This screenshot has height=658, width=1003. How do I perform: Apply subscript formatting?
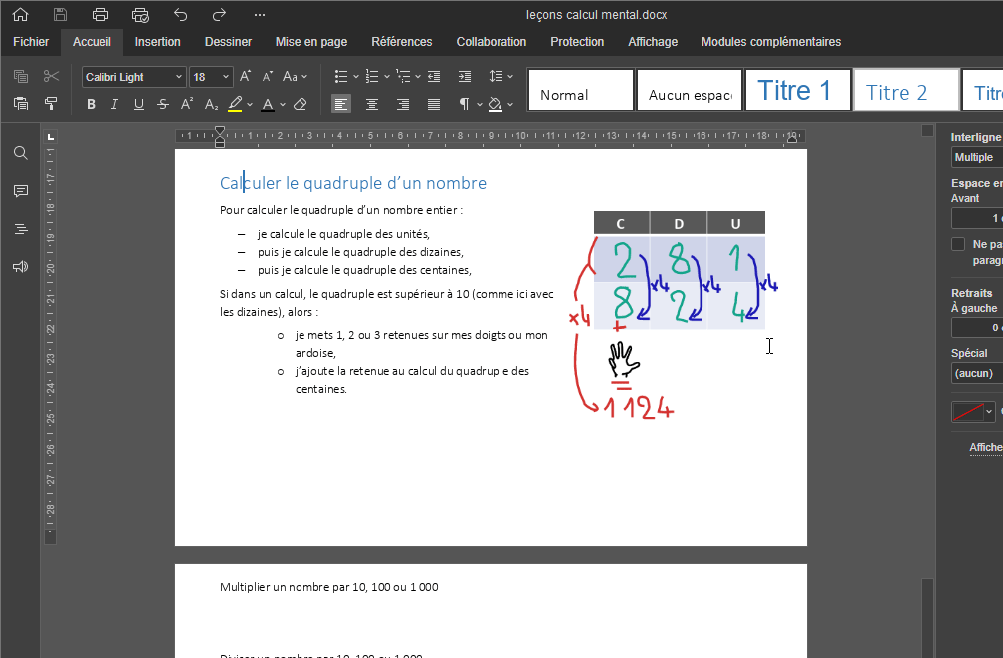[211, 104]
